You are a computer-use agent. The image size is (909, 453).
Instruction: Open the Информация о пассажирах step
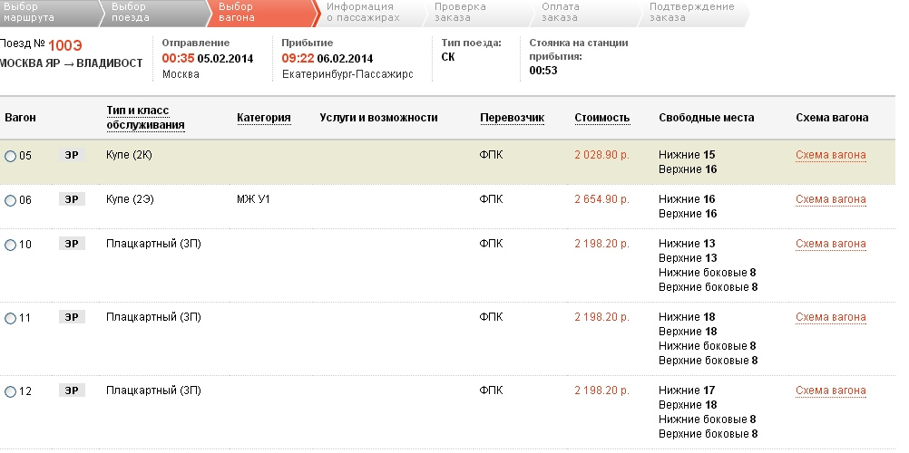pos(360,12)
